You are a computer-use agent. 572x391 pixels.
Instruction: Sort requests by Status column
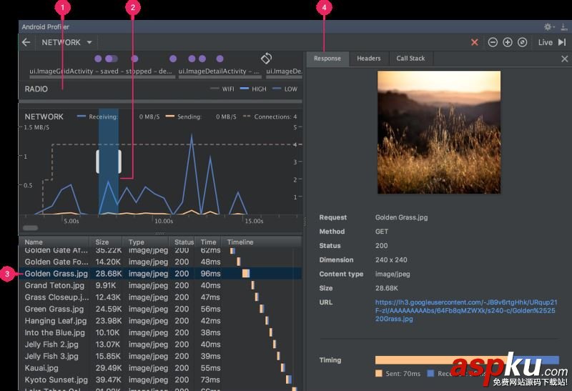point(182,242)
